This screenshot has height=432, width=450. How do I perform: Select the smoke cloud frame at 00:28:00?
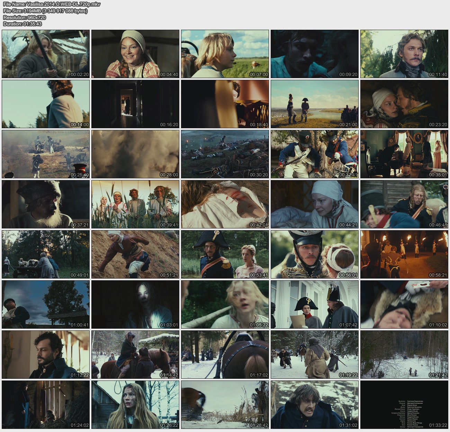(135, 154)
